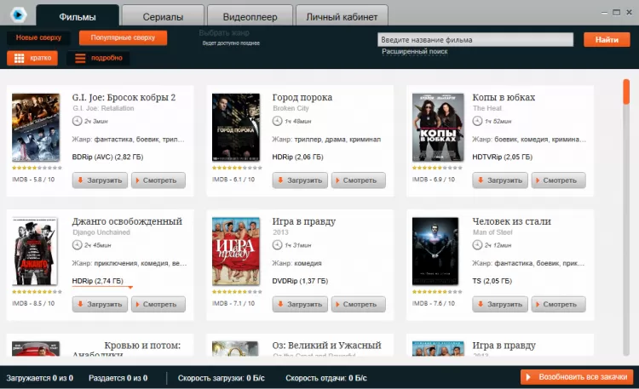The image size is (639, 389).
Task: Click Джанго освобожденный star rating
Action: point(37,292)
